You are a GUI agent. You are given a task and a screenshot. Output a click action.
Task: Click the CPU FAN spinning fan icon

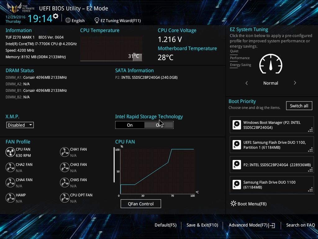(x=10, y=152)
